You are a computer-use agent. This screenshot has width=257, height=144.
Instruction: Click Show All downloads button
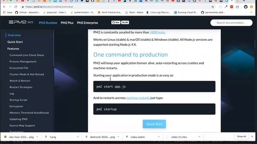pyautogui.click(x=241, y=136)
